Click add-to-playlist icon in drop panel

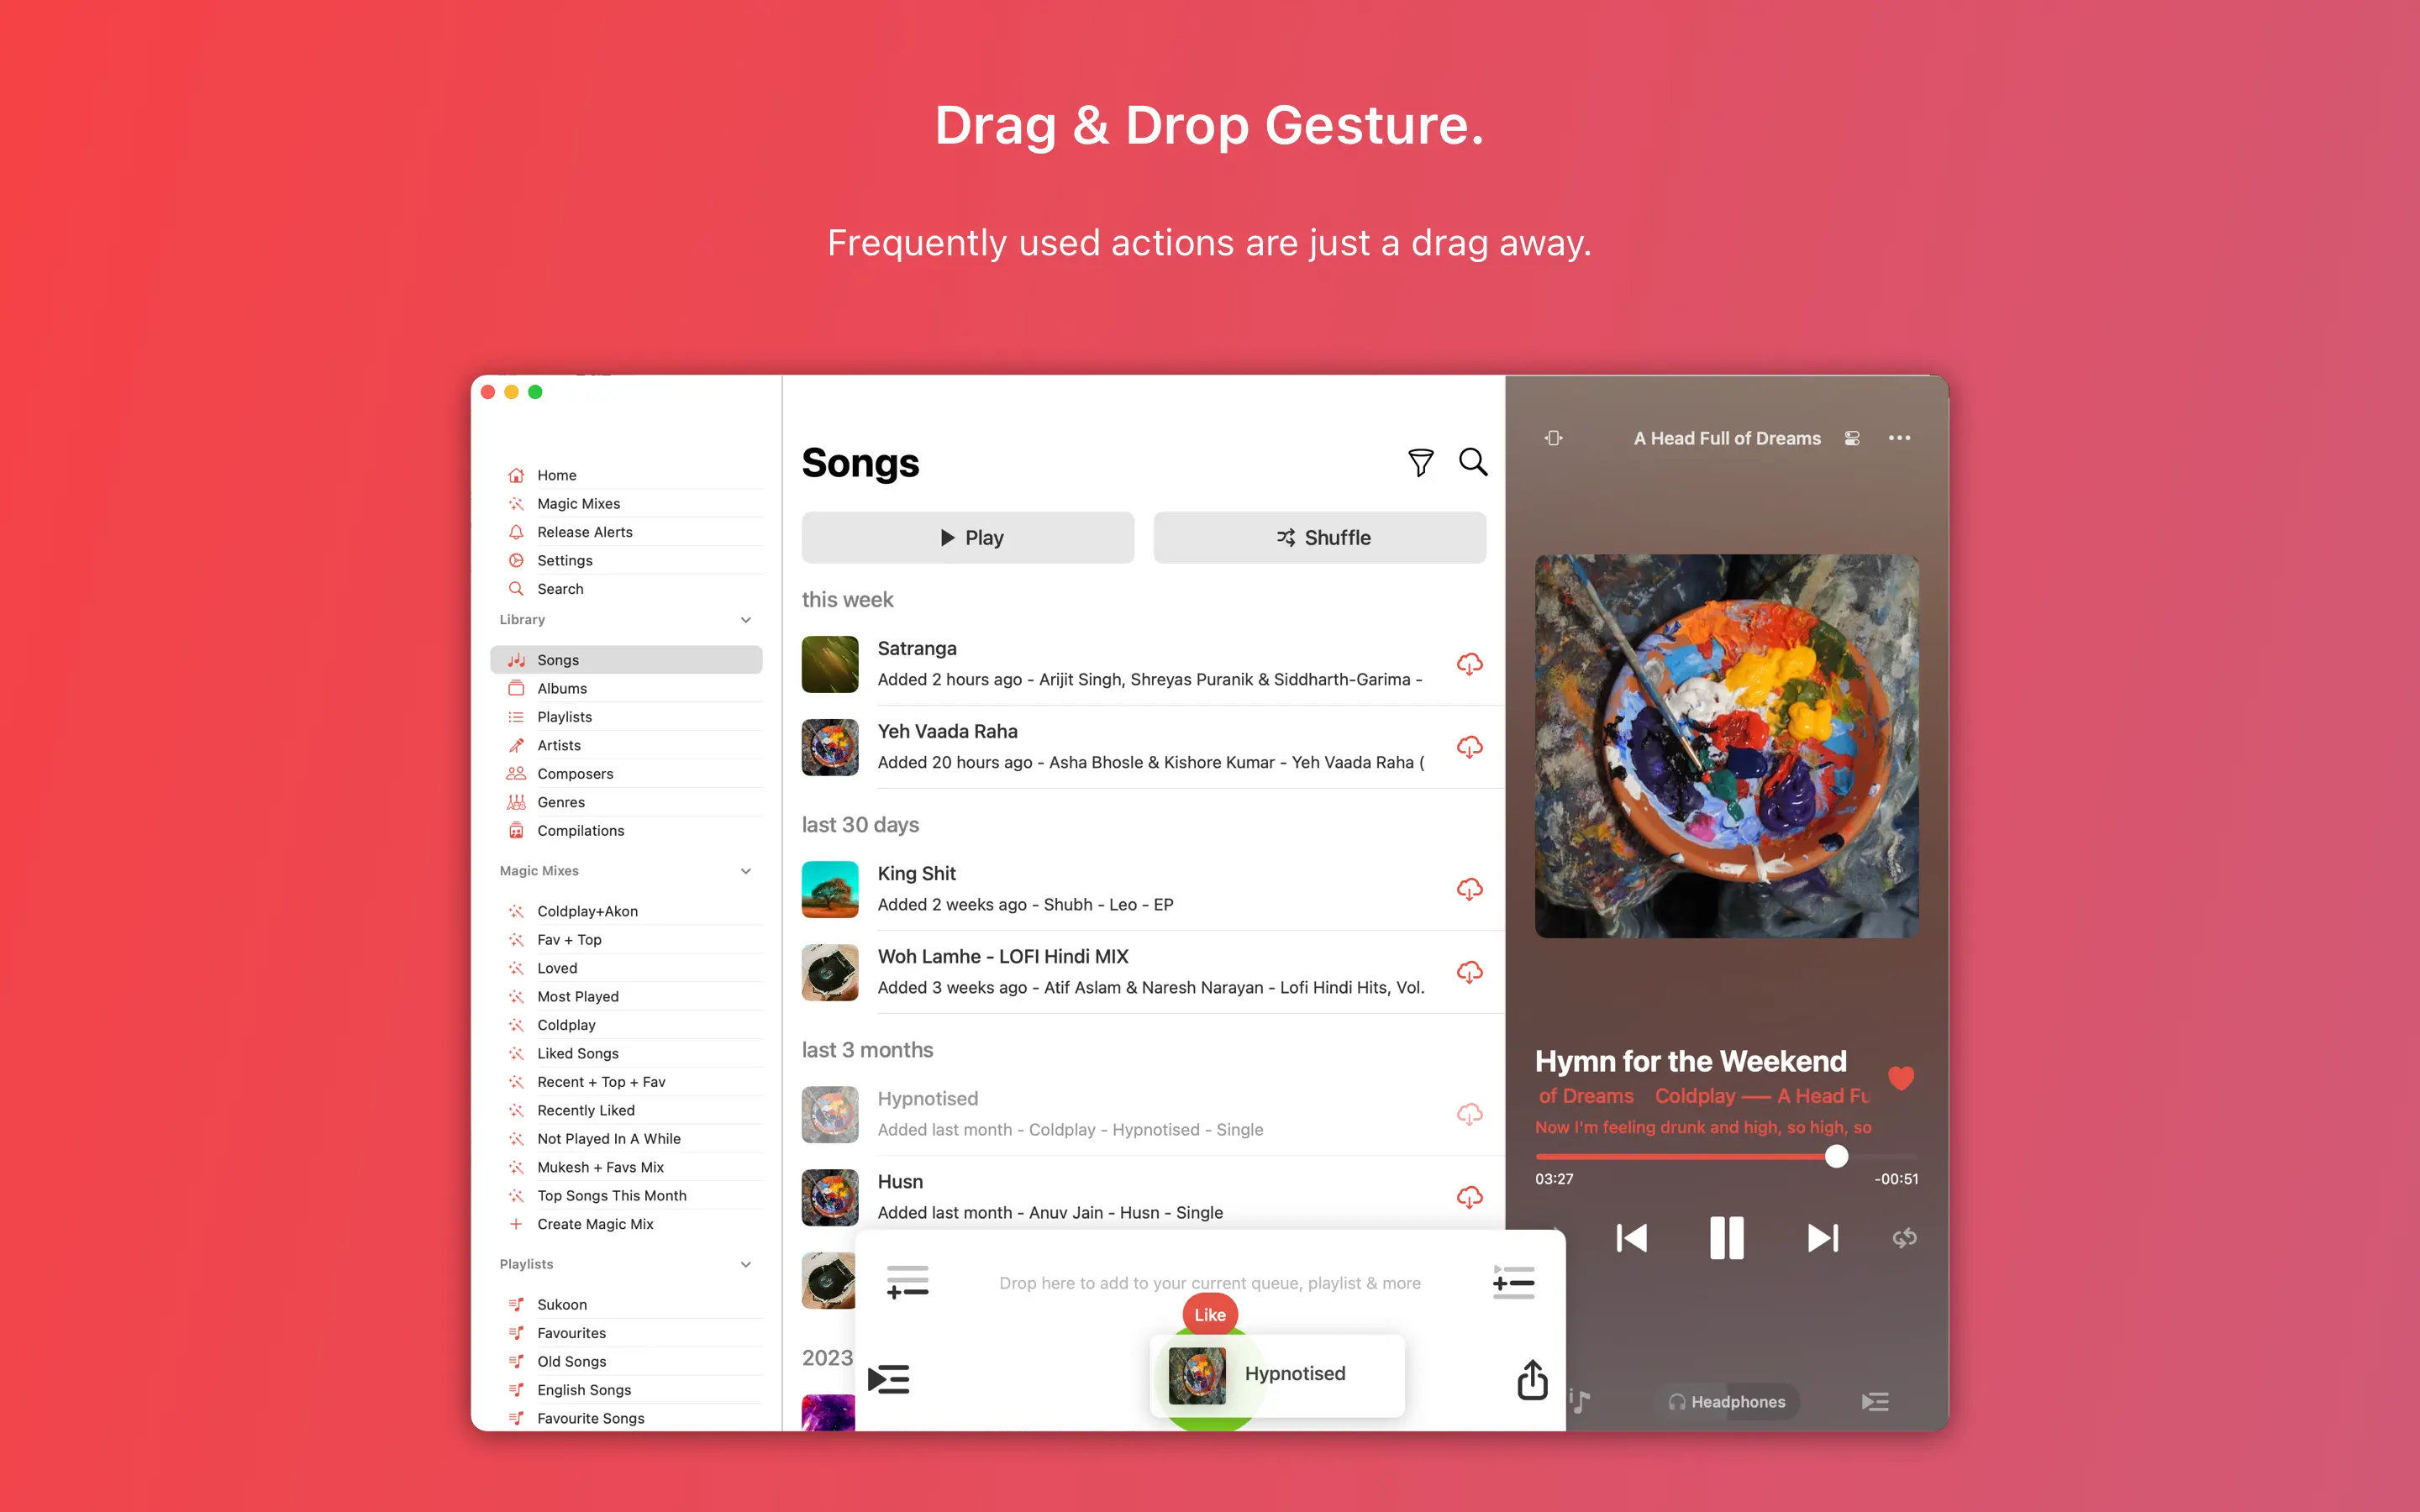coord(907,1282)
